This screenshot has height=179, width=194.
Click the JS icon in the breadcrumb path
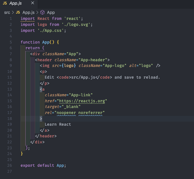(18, 12)
